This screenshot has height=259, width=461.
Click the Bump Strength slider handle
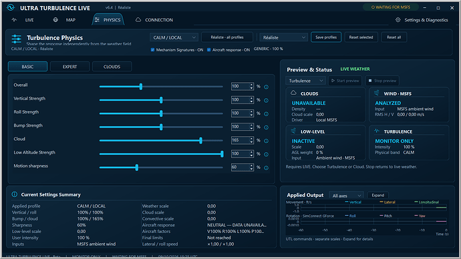(161, 127)
